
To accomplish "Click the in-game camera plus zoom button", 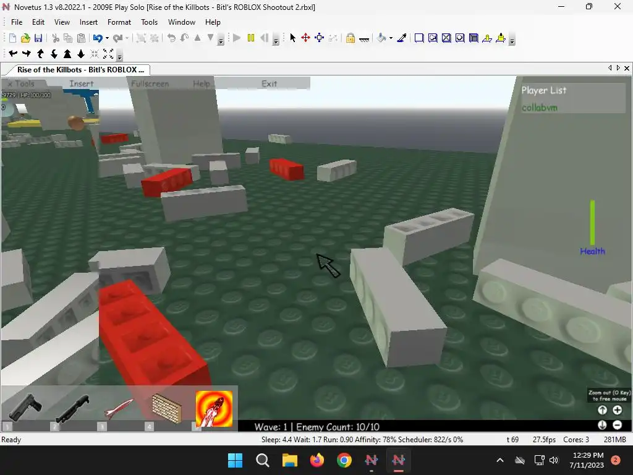I will click(x=618, y=410).
